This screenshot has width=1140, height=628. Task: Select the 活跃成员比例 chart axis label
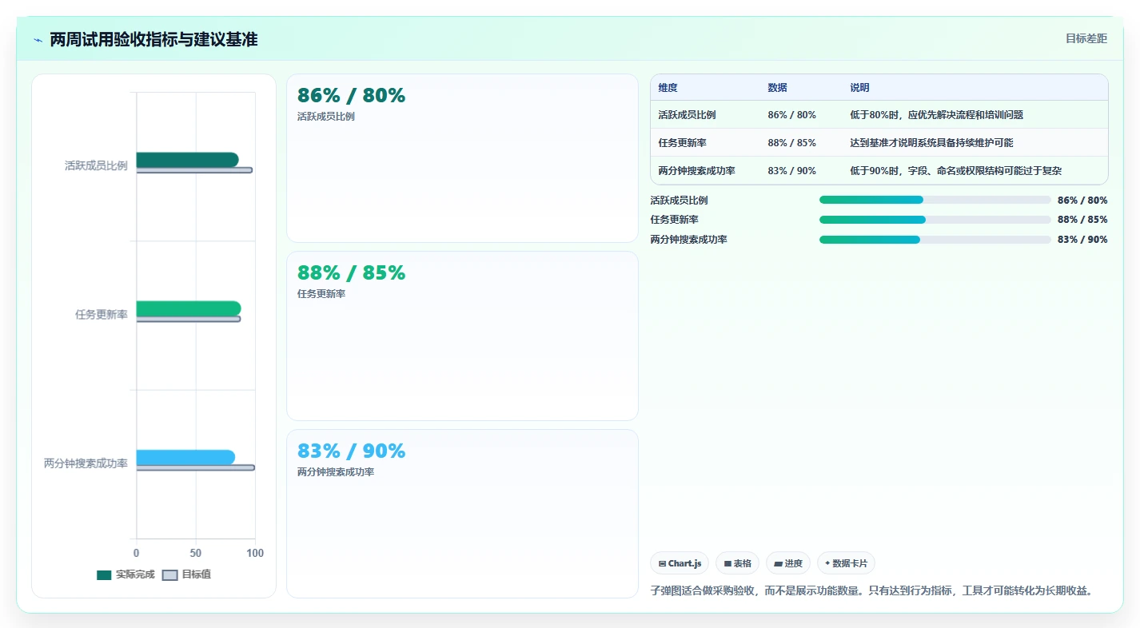[96, 166]
